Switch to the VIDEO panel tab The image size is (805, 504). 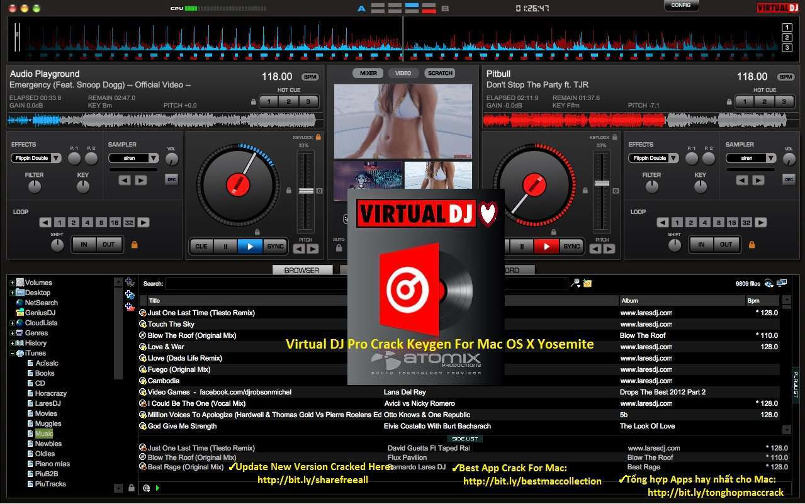coord(403,73)
